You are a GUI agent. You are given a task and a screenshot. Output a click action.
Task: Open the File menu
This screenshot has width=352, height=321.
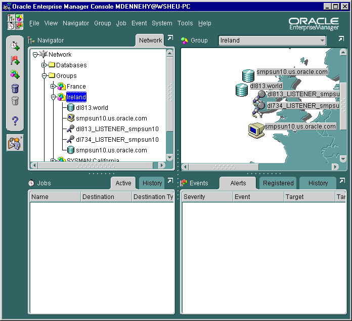coord(34,23)
